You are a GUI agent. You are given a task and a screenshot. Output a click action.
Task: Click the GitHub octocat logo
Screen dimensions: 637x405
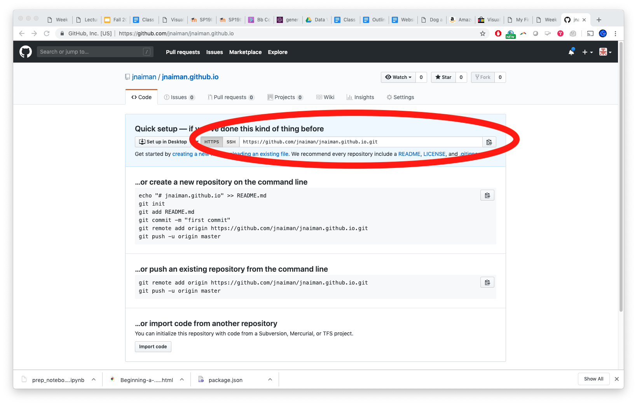click(26, 52)
